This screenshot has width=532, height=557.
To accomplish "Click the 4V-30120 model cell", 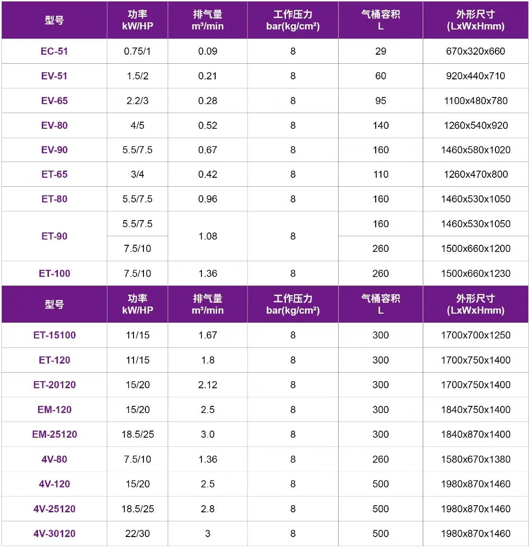I will click(x=54, y=533).
